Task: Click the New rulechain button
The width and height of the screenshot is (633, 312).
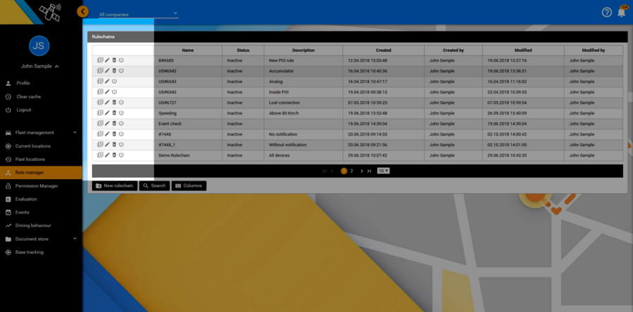Action: pyautogui.click(x=115, y=186)
